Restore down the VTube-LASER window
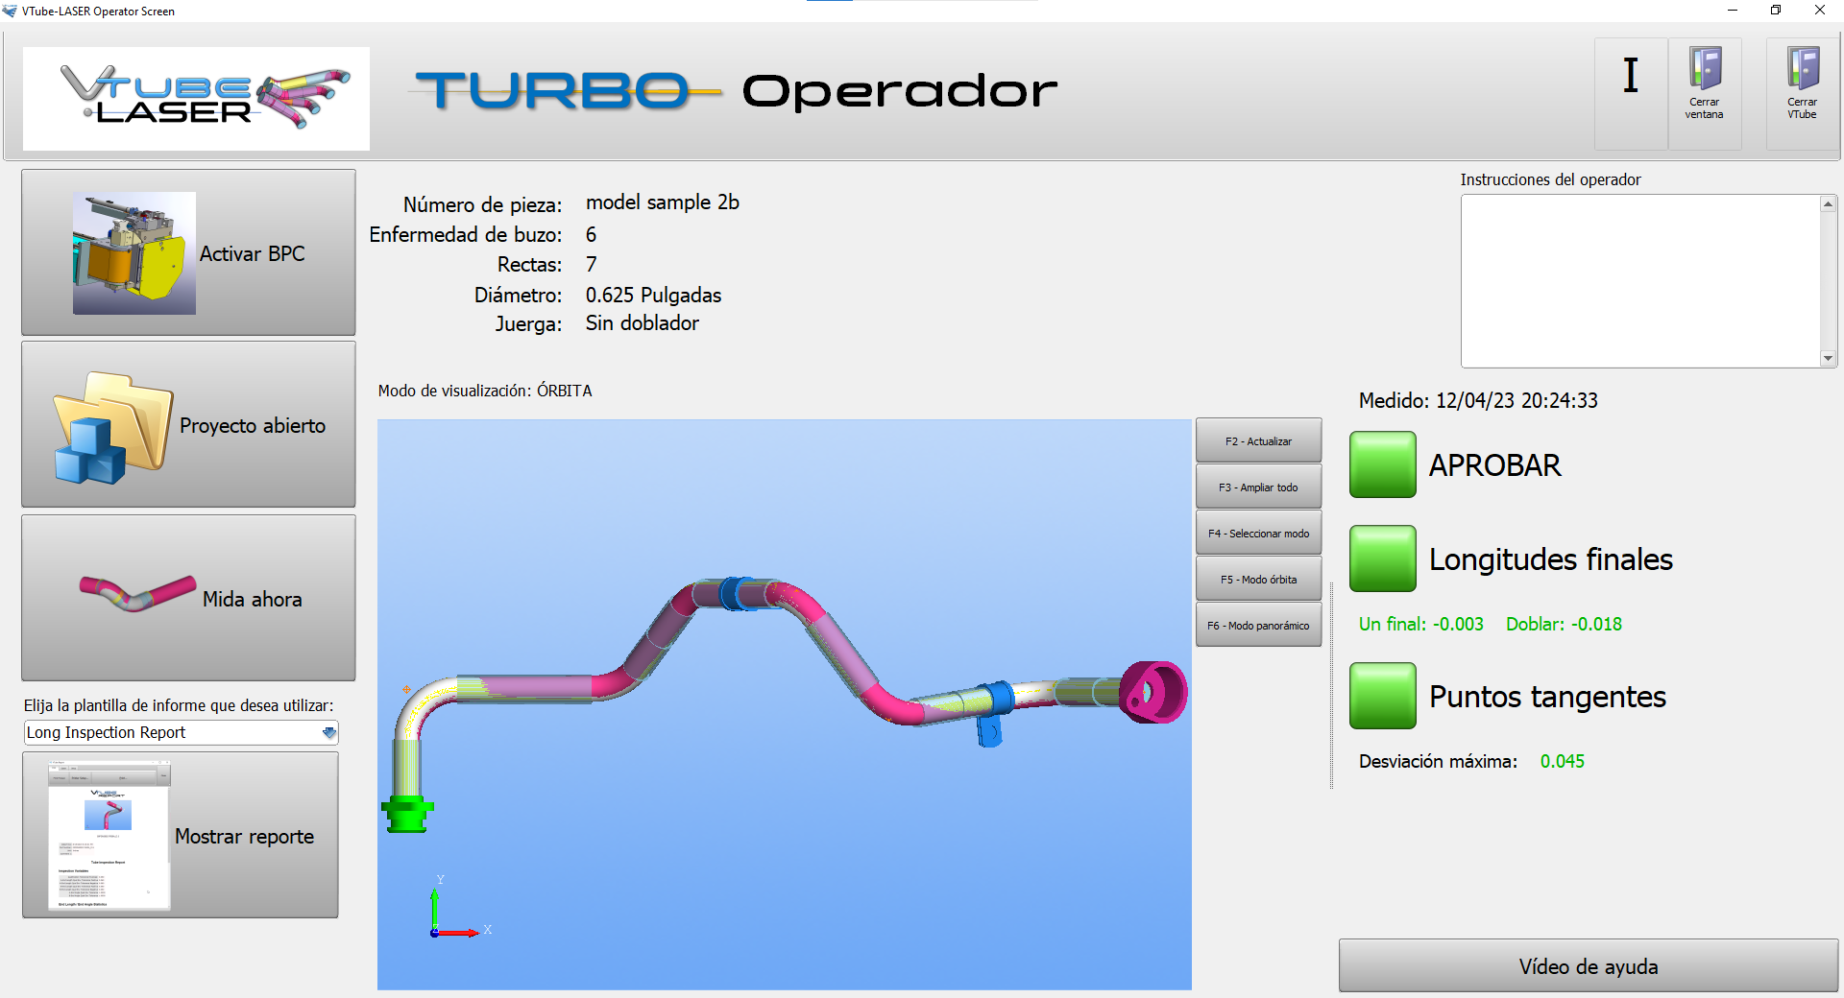This screenshot has height=998, width=1844. coord(1776,11)
